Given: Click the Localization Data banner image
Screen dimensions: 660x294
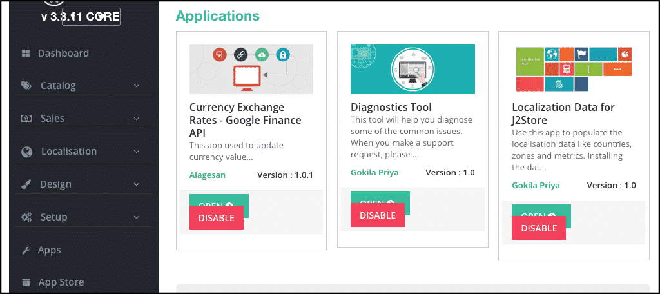Looking at the screenshot, I should click(x=574, y=69).
